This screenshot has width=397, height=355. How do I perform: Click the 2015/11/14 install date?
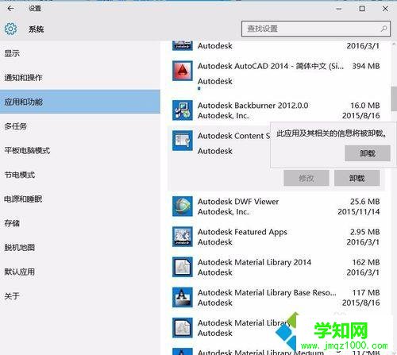click(359, 212)
